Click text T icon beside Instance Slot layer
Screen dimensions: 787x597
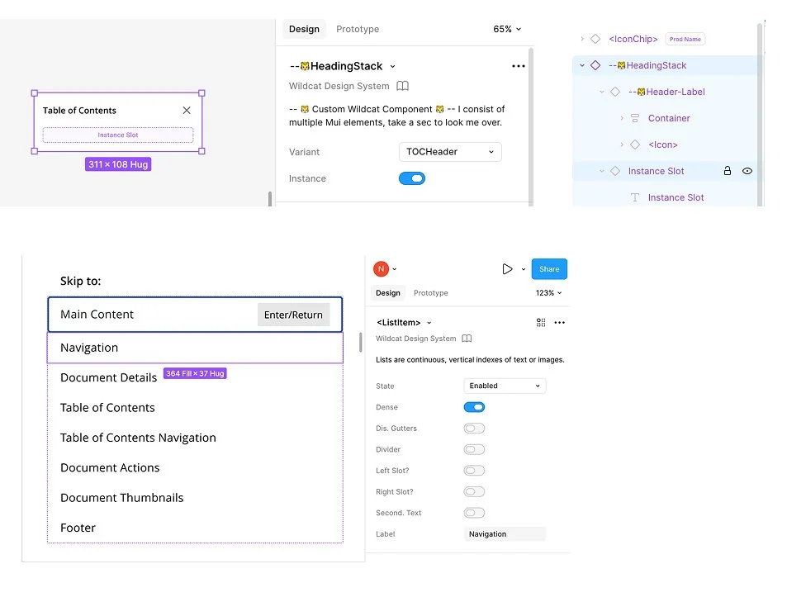[635, 197]
